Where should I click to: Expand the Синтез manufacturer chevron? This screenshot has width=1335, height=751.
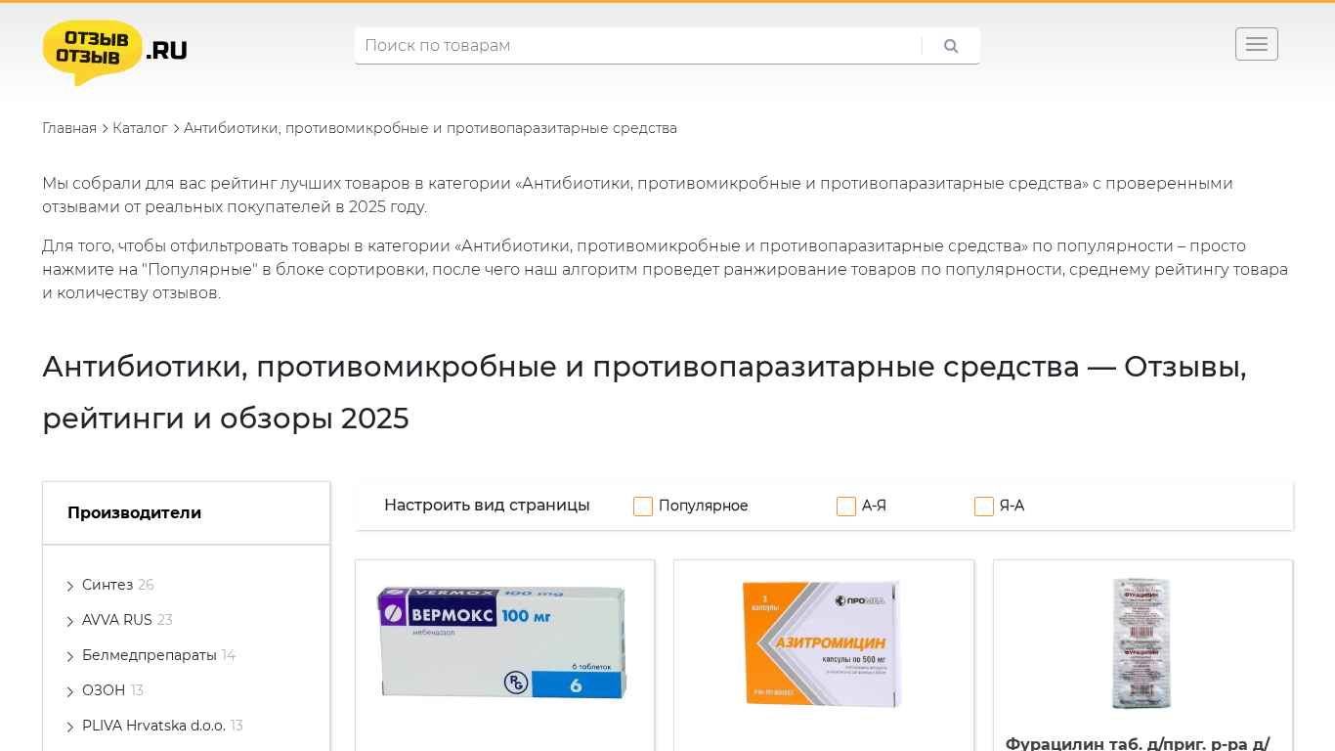click(x=70, y=586)
